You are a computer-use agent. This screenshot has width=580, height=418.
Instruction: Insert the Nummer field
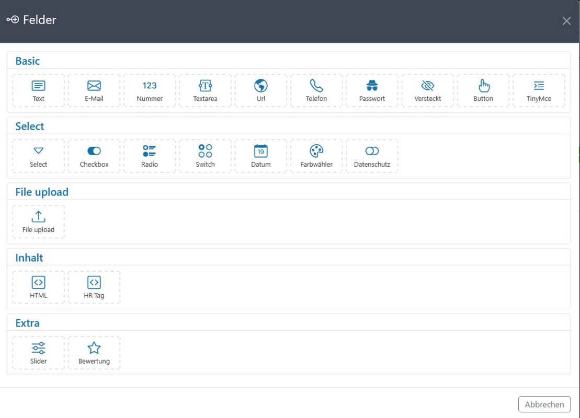coord(150,90)
